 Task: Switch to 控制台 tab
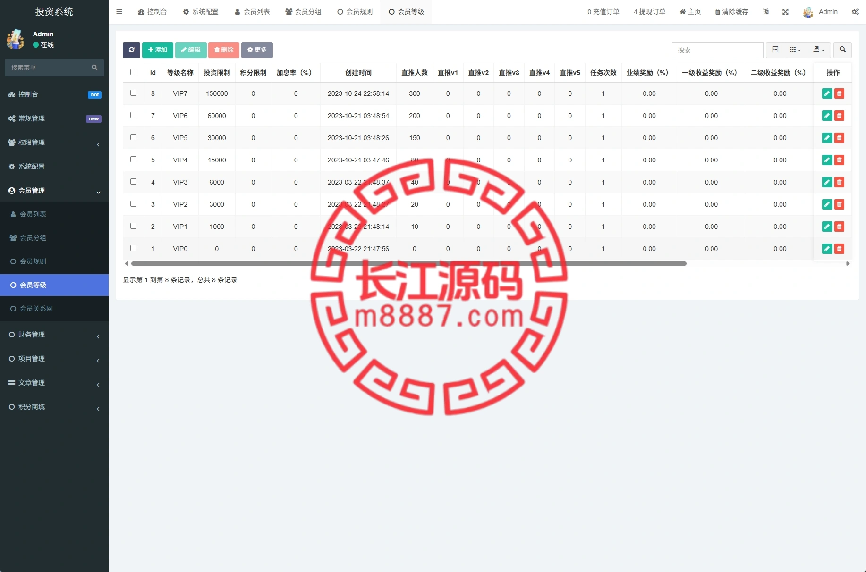pyautogui.click(x=153, y=12)
